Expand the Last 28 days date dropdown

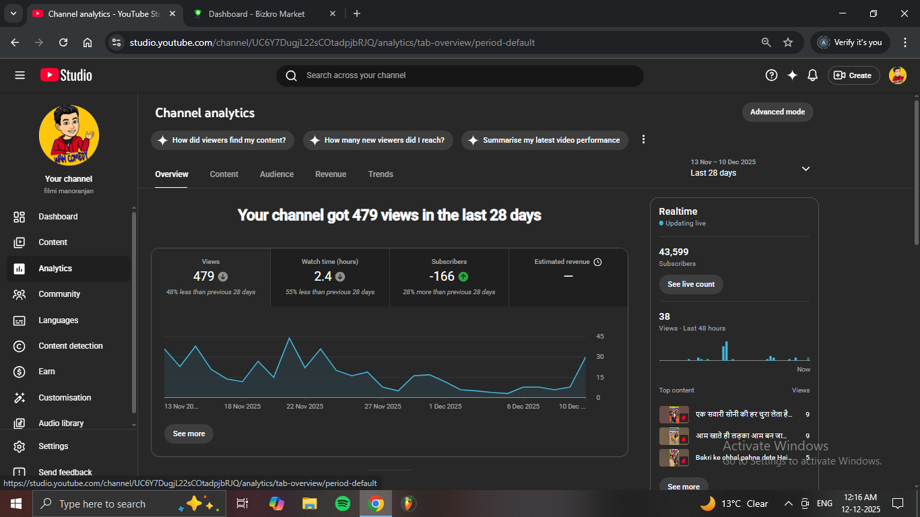(x=806, y=168)
